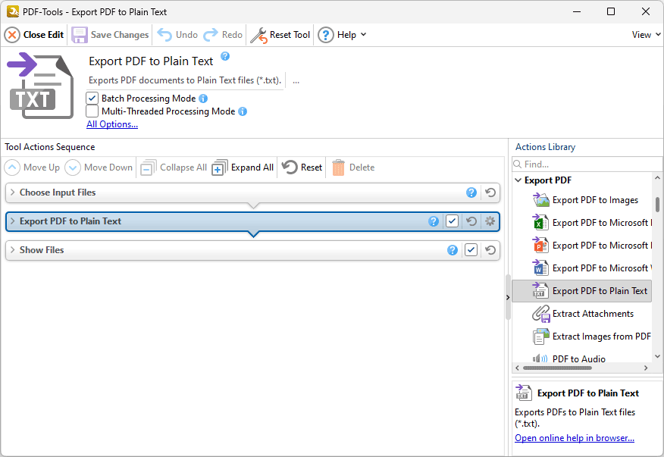Click the Delete action icon
Viewport: 664px width, 457px height.
(340, 167)
